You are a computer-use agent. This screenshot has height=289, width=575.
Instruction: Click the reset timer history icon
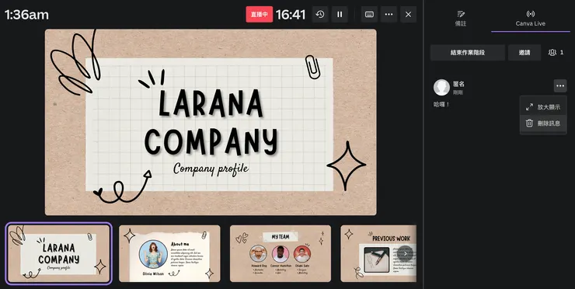pos(320,14)
